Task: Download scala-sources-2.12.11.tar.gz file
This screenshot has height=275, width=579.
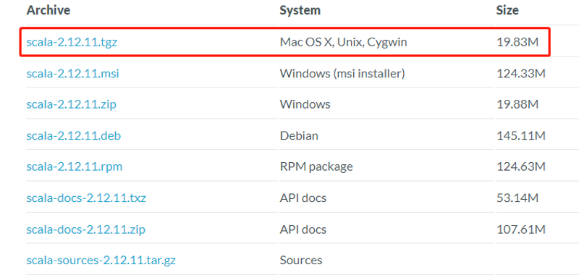Action: coord(101,261)
